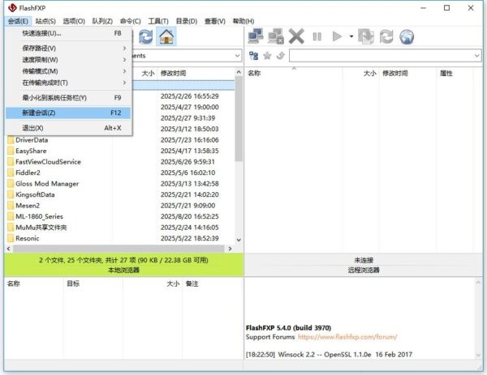Click the abort X icon
487x375 pixels.
pyautogui.click(x=296, y=36)
